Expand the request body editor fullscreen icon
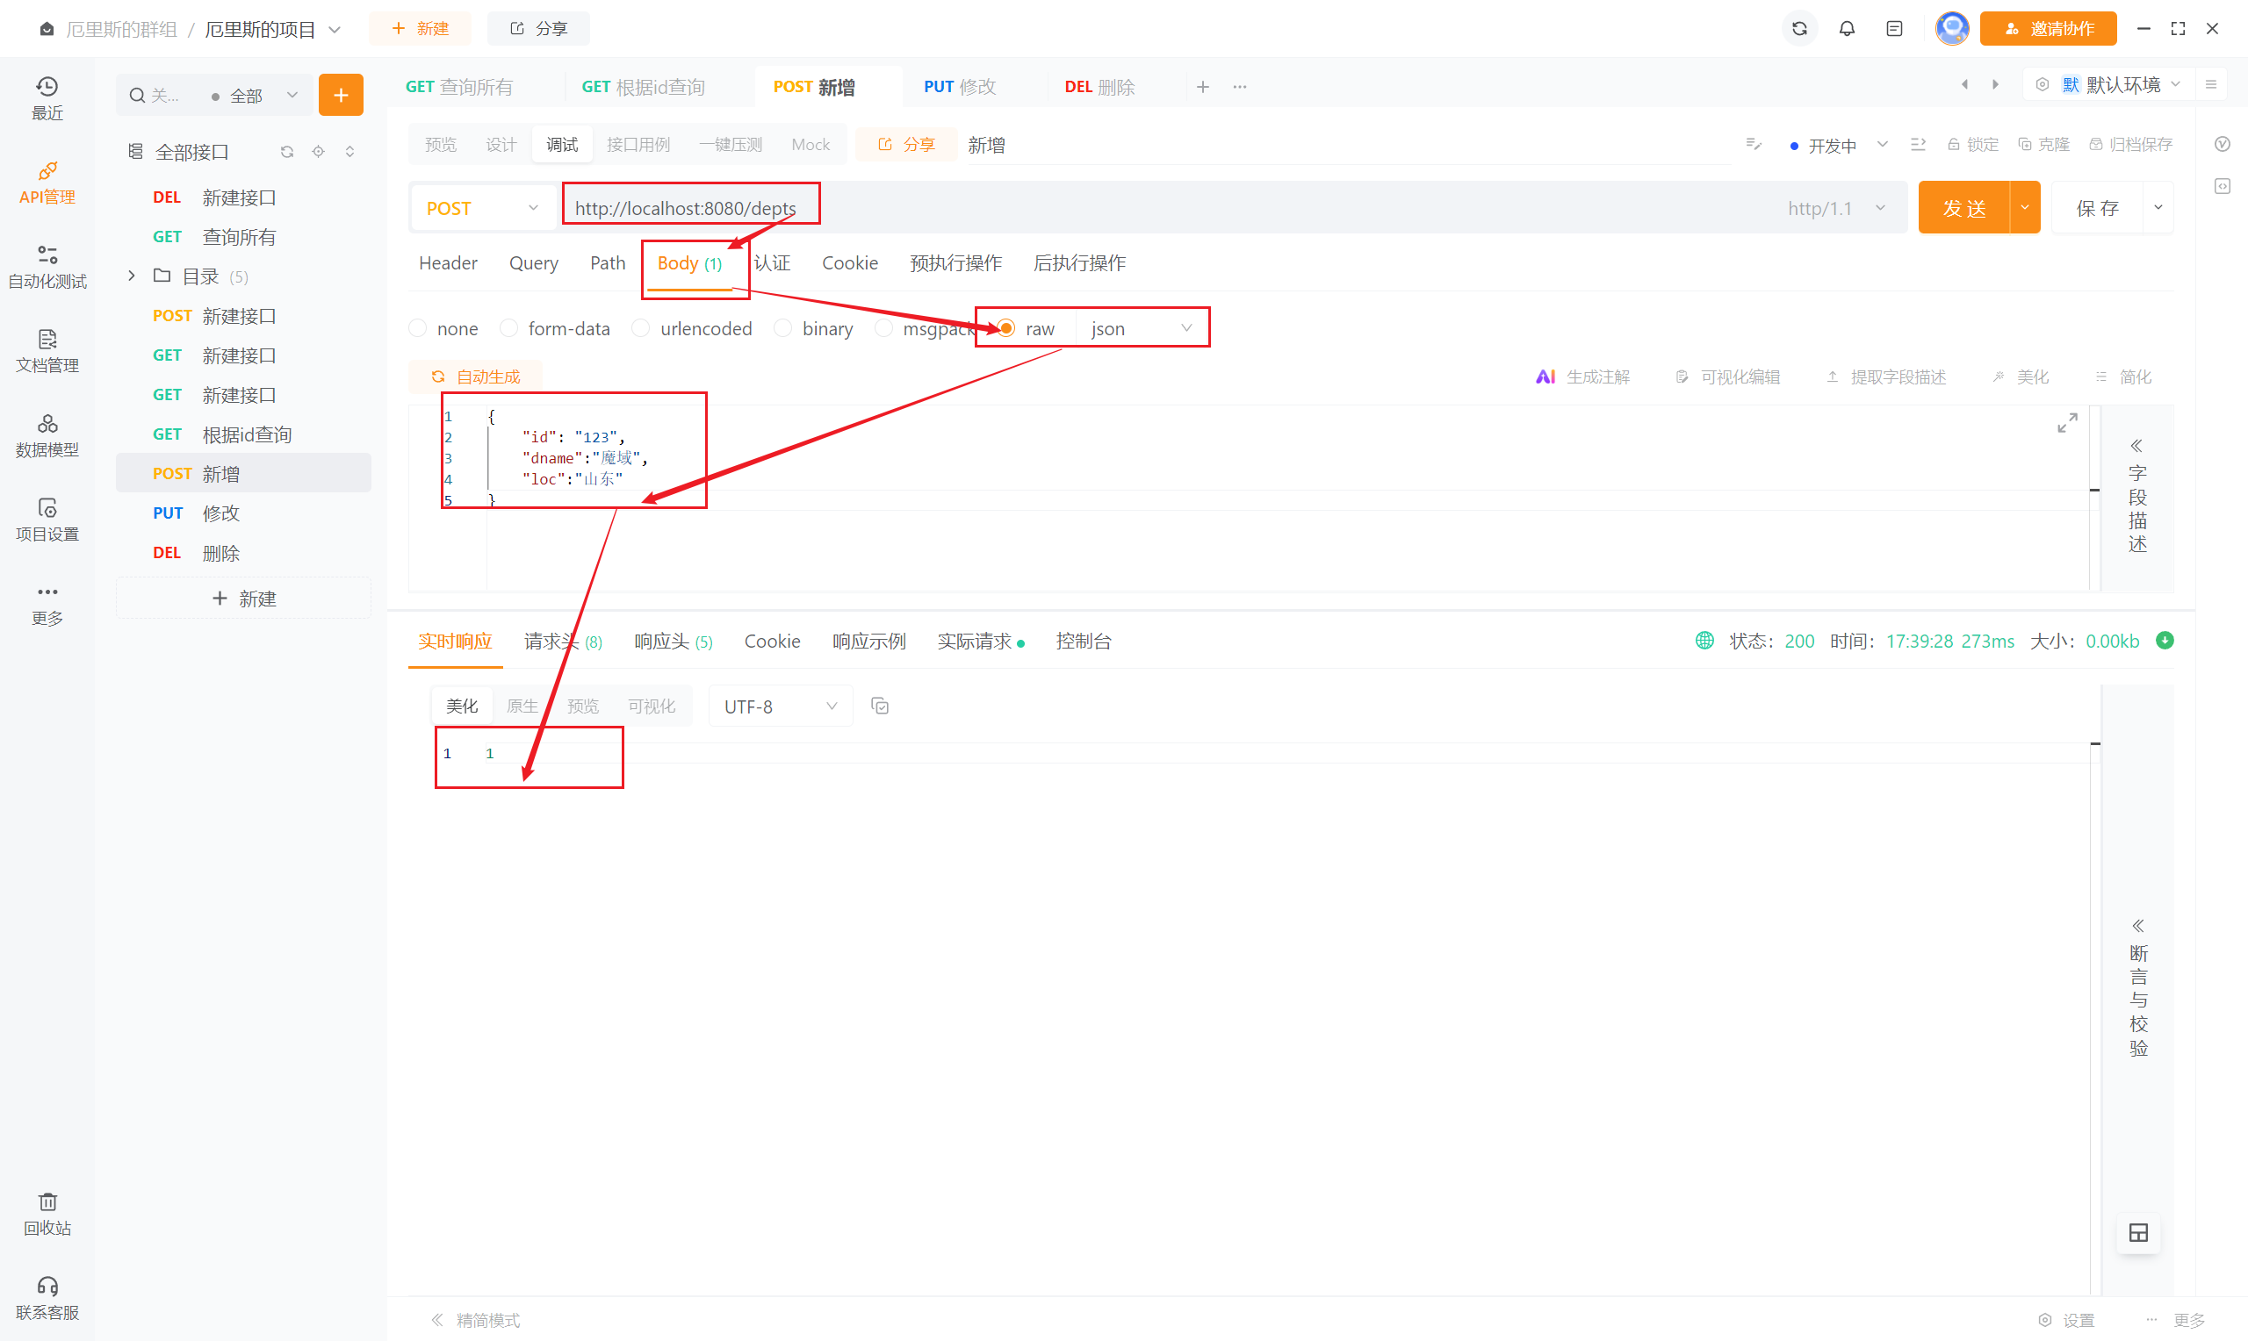The height and width of the screenshot is (1341, 2248). click(2066, 422)
